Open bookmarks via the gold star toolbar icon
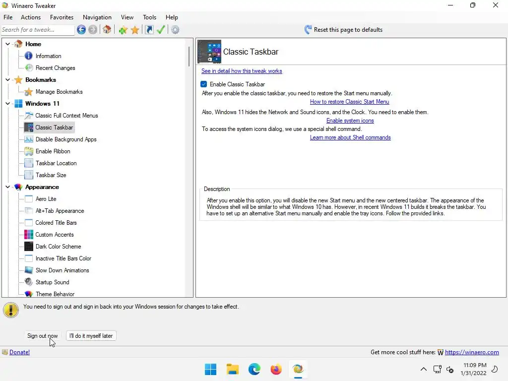Screen dimensions: 508x381 (x=135, y=30)
